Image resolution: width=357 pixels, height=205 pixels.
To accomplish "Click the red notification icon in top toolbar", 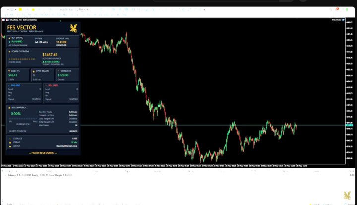I will [x=337, y=9].
